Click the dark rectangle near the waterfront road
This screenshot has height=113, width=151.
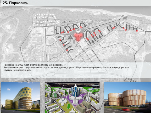125,18
